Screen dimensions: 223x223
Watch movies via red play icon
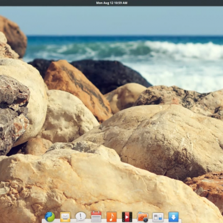127,217
